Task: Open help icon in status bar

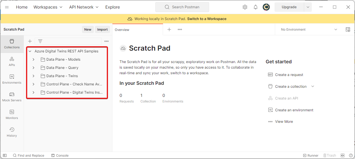Action: (350, 155)
